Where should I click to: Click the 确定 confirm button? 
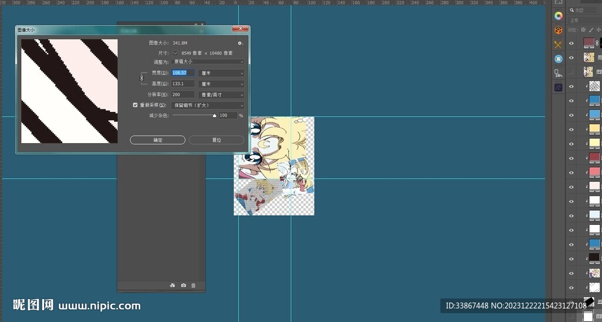point(158,140)
